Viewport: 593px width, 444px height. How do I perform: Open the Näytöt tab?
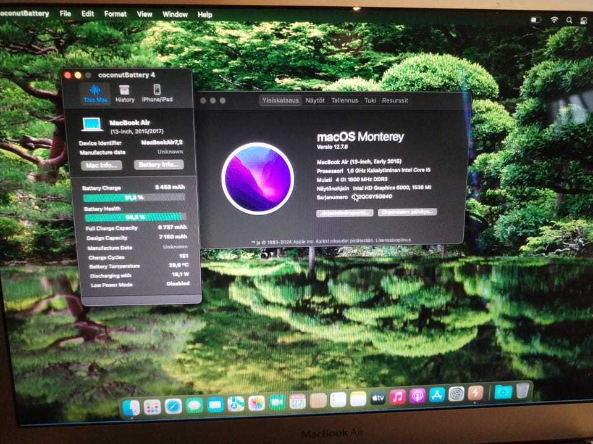(315, 101)
